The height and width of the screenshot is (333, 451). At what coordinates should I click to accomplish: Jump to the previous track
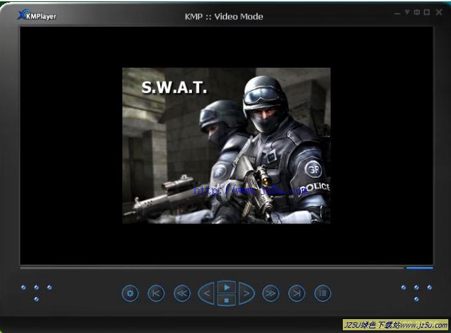156,293
